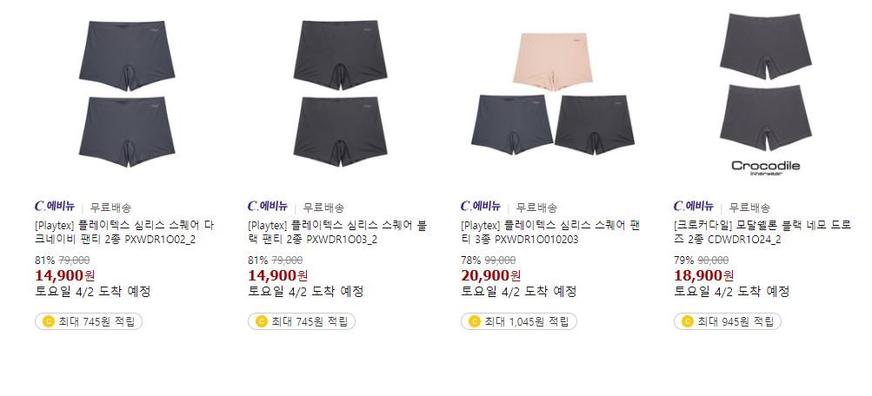
Task: Open the 크로커다일 모달쉘론 블랙 네모 드로즈 title link
Action: 762,233
